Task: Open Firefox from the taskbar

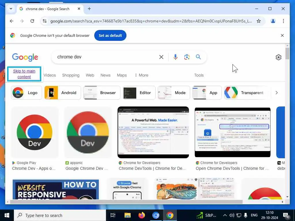Action: point(142,215)
